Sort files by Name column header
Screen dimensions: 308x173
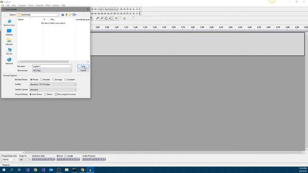pos(21,19)
